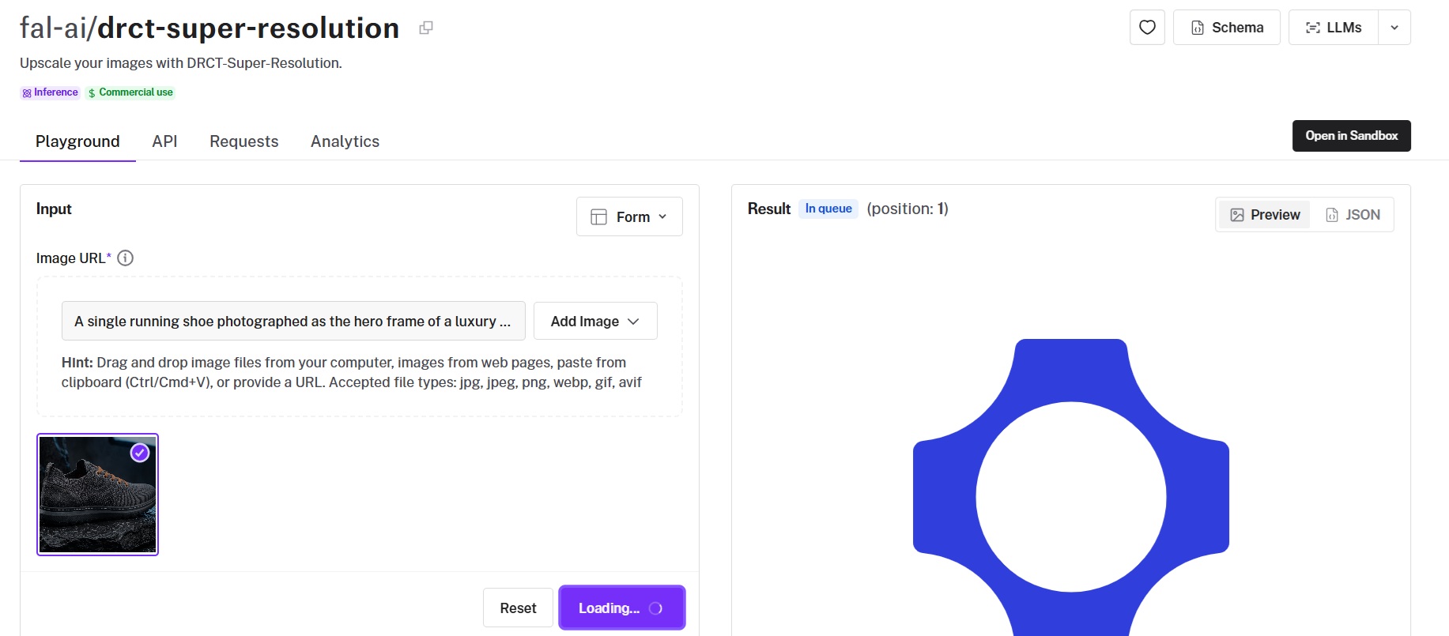Click the LLMs button
The height and width of the screenshot is (636, 1449).
pyautogui.click(x=1334, y=28)
